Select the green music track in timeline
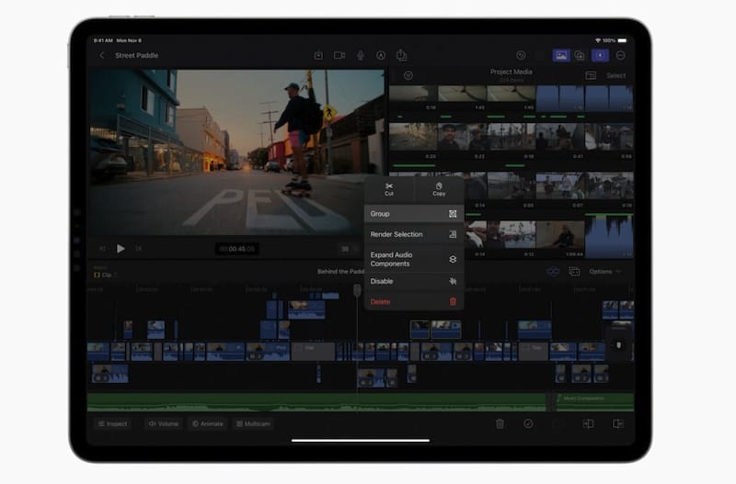 316,402
